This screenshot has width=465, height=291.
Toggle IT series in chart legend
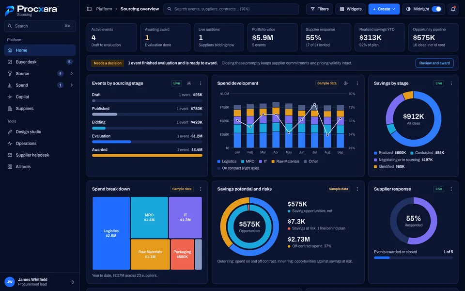coord(263,161)
